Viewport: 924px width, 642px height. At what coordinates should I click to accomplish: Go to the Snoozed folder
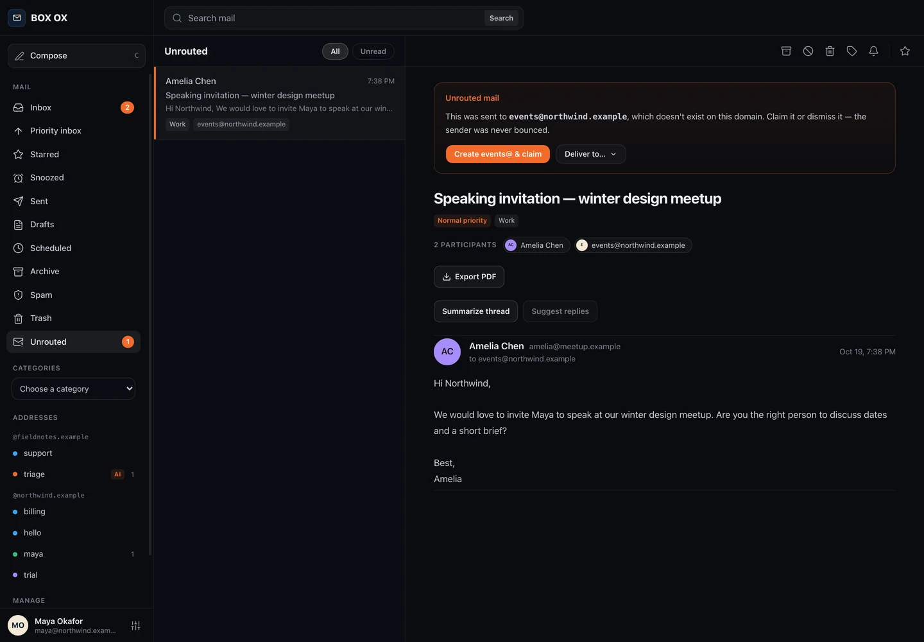(x=73, y=178)
